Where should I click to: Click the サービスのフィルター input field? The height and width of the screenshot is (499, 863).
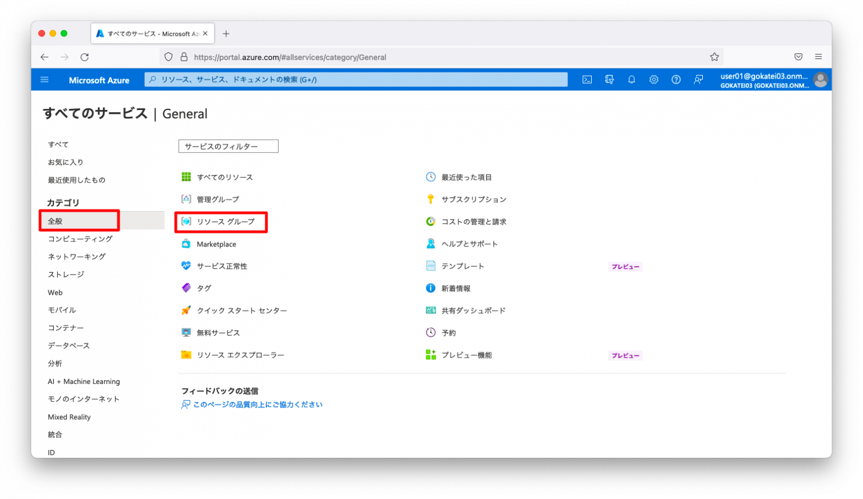click(229, 147)
